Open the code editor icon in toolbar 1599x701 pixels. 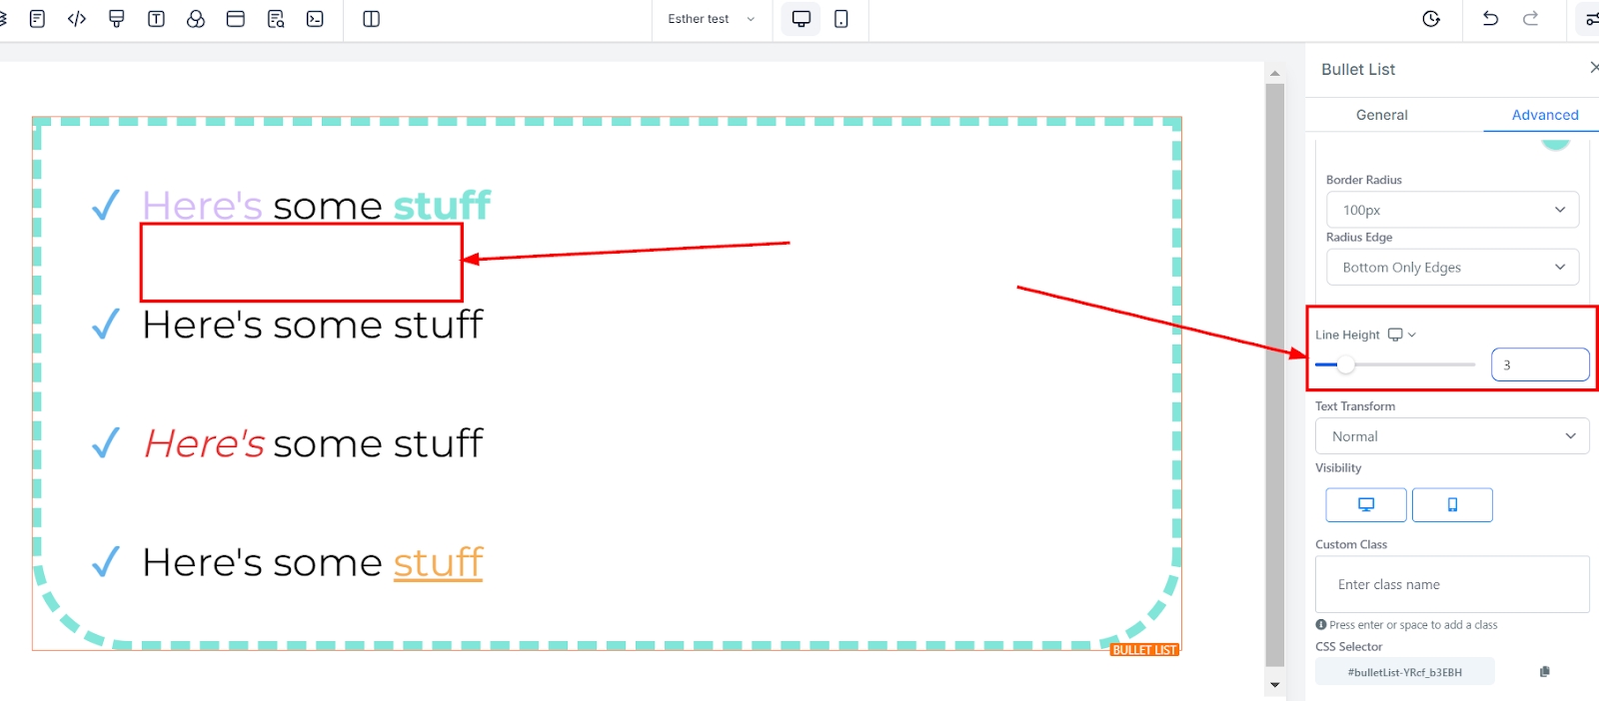point(77,19)
